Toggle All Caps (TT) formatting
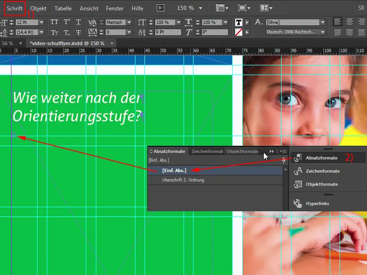367x275 pixels. click(x=54, y=22)
